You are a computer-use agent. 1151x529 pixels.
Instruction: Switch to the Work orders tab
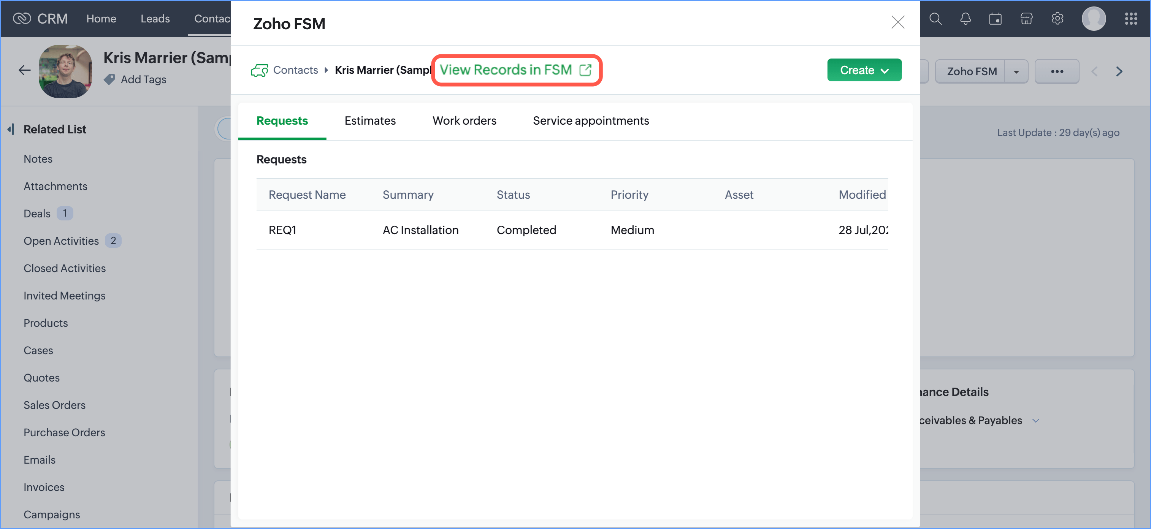(464, 120)
